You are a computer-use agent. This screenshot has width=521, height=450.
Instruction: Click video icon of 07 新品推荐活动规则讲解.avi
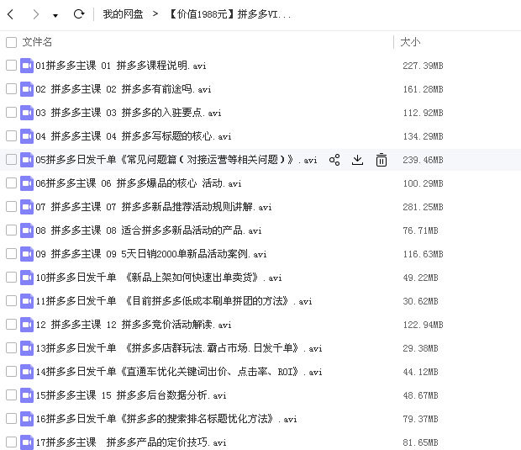pyautogui.click(x=27, y=207)
